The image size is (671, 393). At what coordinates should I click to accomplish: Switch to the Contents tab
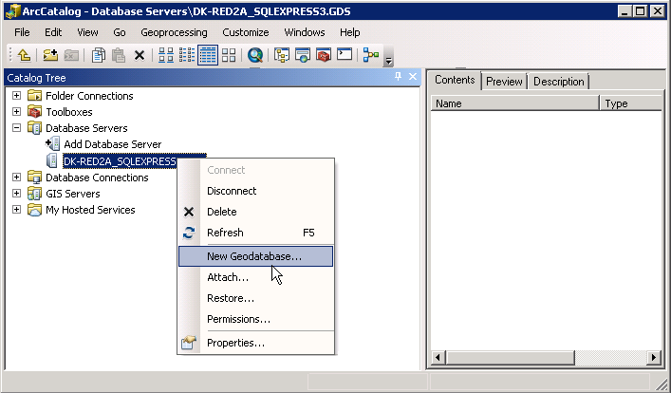coord(455,80)
